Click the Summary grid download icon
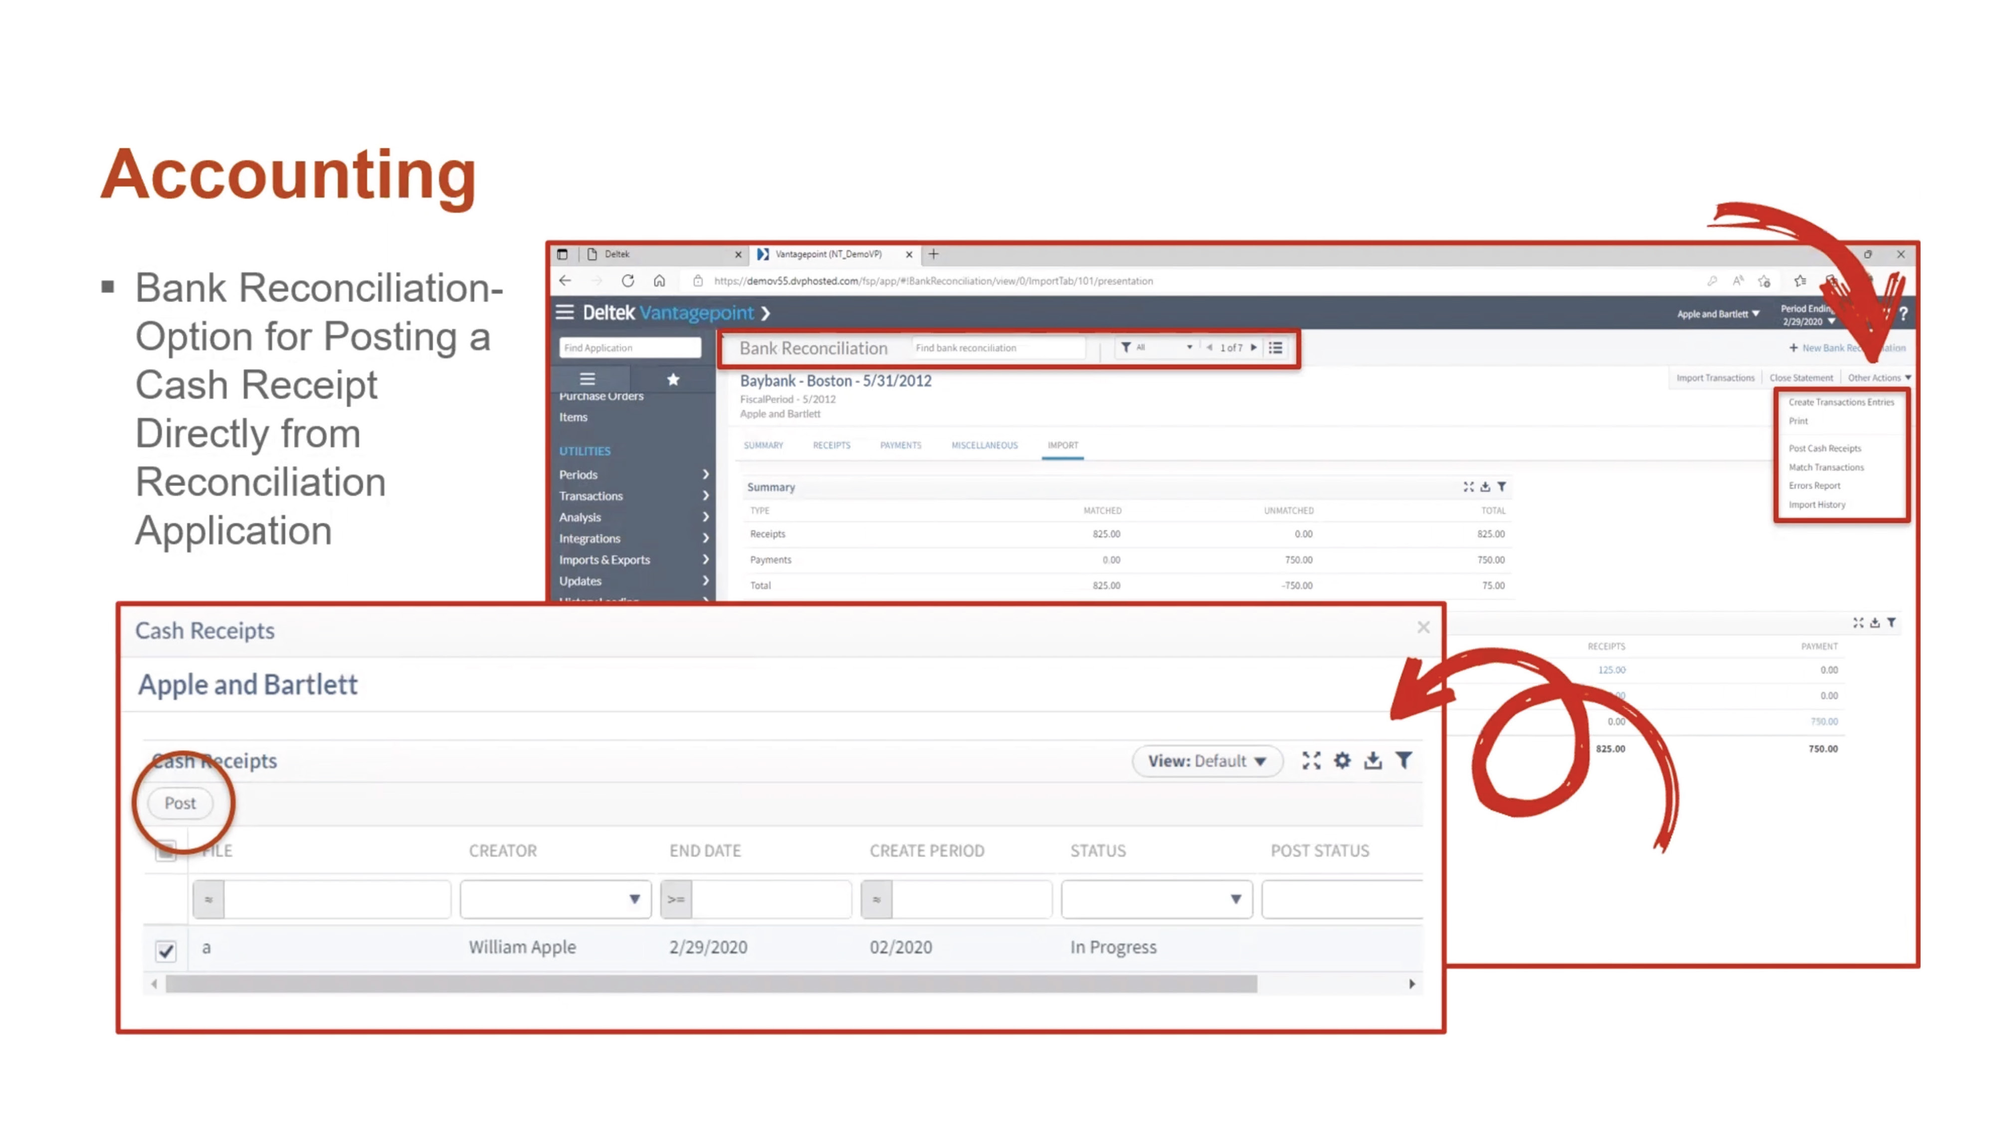1995x1122 pixels. point(1485,487)
